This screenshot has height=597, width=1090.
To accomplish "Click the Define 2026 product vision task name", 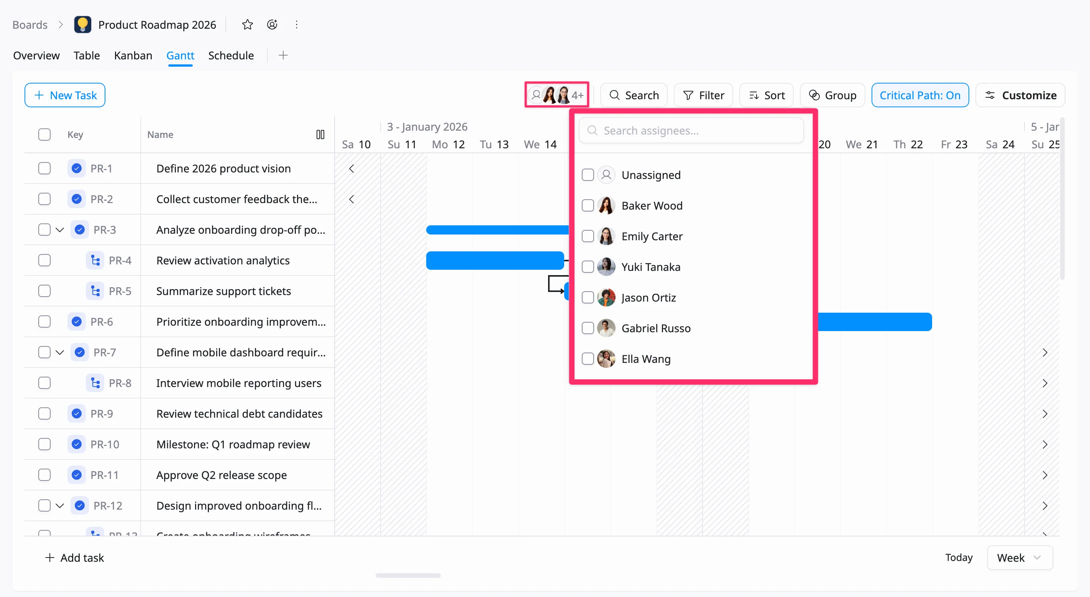I will coord(223,168).
